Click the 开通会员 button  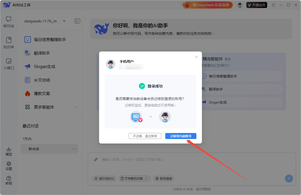point(257,5)
